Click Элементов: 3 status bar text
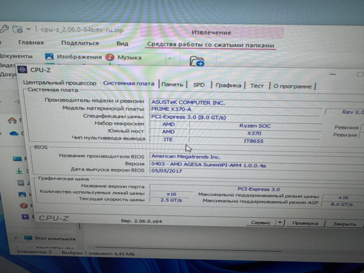 (x=34, y=252)
